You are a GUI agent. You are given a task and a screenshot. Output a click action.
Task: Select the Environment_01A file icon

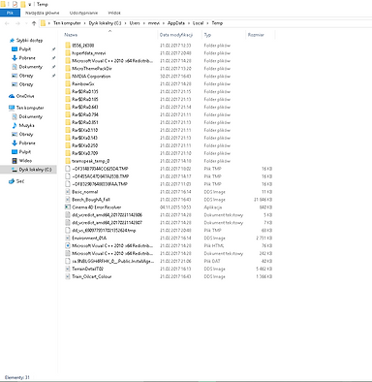68,239
